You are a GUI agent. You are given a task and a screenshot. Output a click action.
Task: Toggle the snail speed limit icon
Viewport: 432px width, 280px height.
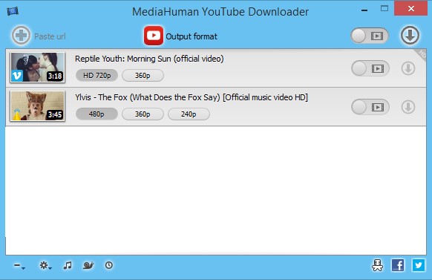tap(88, 265)
